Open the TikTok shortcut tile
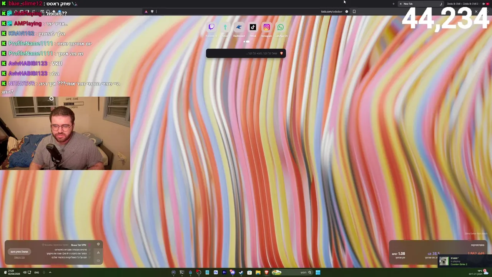 coord(253,27)
